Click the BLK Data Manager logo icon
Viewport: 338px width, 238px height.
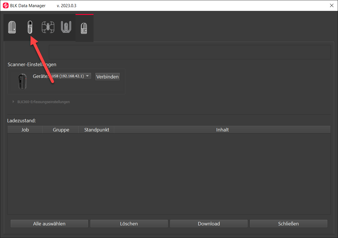pos(6,5)
